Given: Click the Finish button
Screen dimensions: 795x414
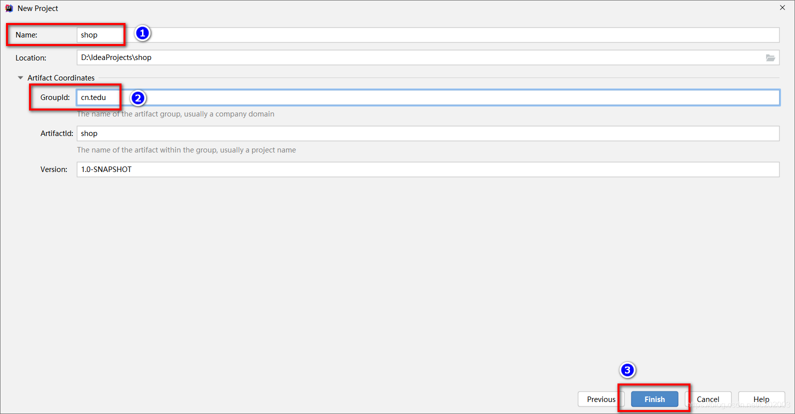Looking at the screenshot, I should [654, 399].
